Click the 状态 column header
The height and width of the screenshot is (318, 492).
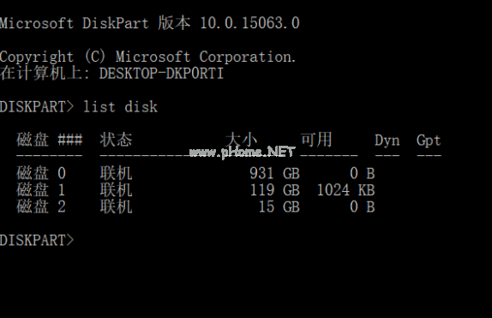point(116,140)
